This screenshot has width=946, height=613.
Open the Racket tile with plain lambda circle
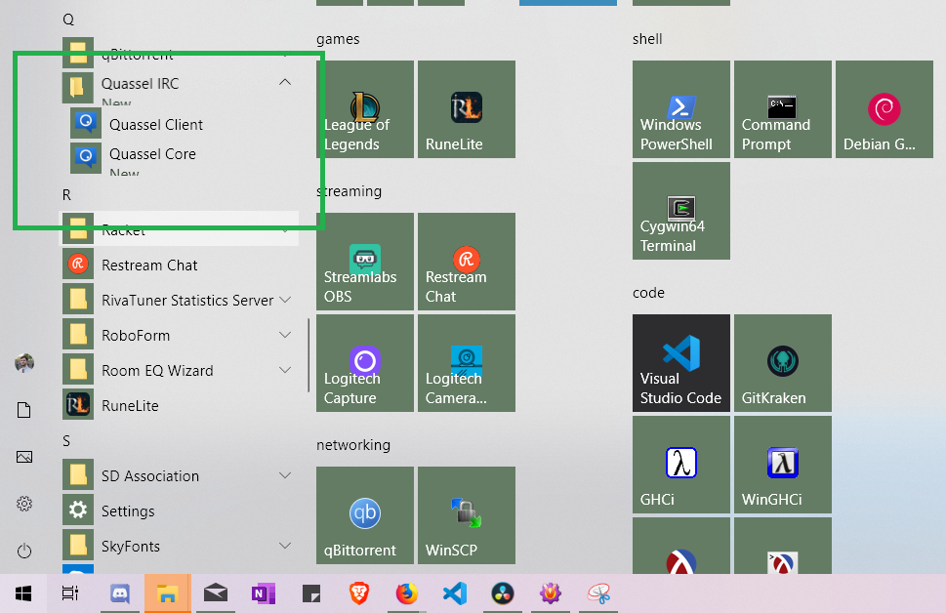681,546
